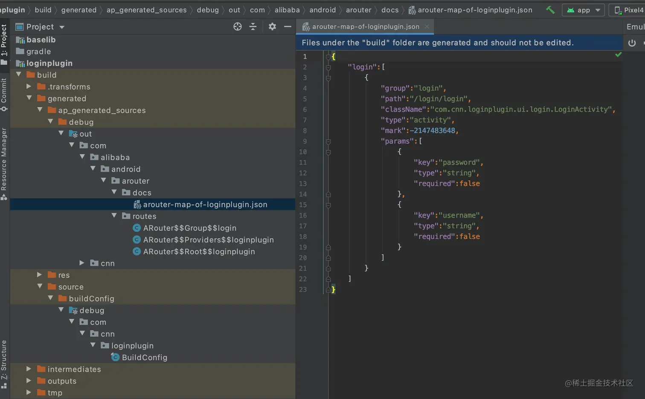Open the 1: Project side tool window
This screenshot has width=645, height=399.
click(x=4, y=44)
